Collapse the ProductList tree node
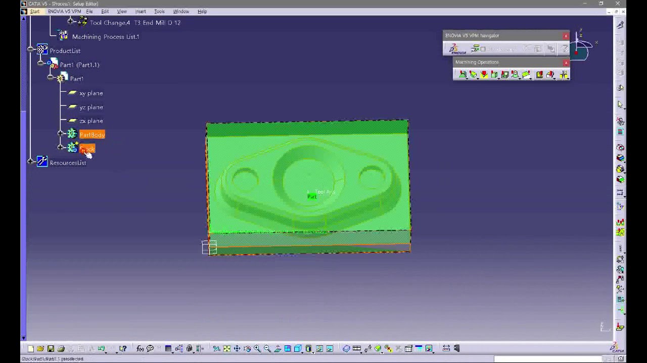This screenshot has width=647, height=363. coord(31,49)
